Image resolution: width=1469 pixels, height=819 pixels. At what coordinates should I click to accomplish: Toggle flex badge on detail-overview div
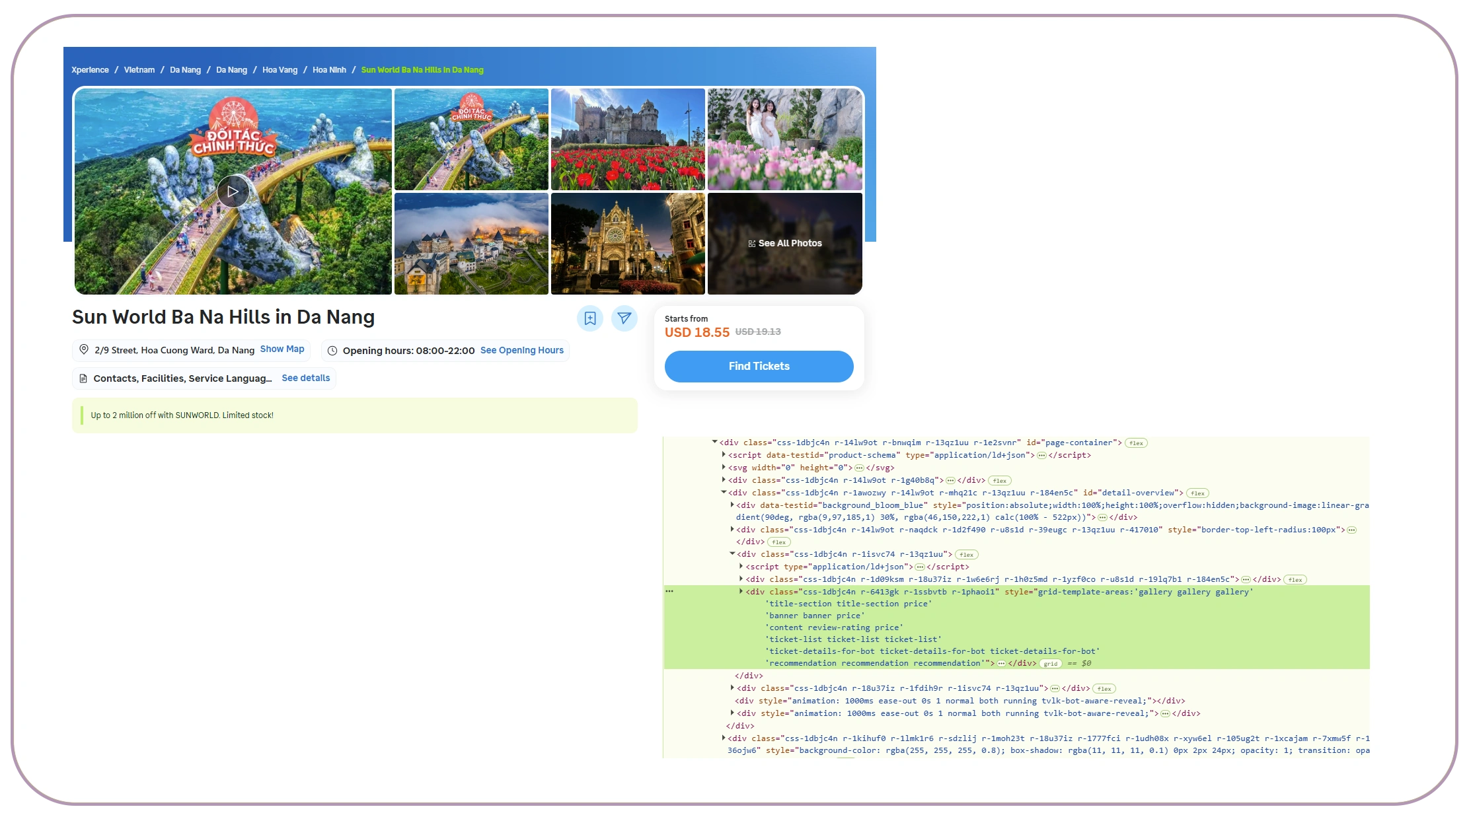1197,493
